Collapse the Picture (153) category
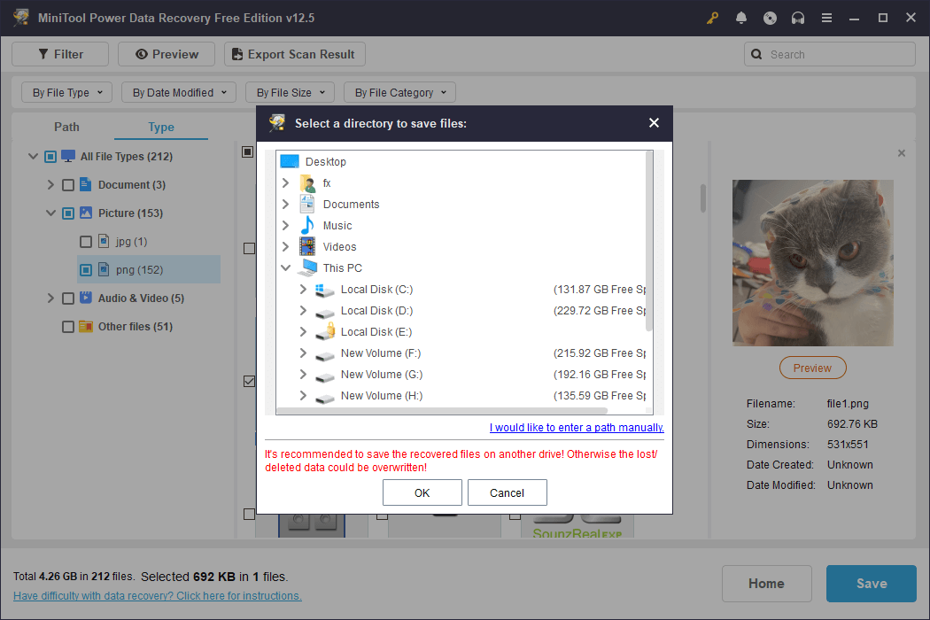 click(51, 213)
